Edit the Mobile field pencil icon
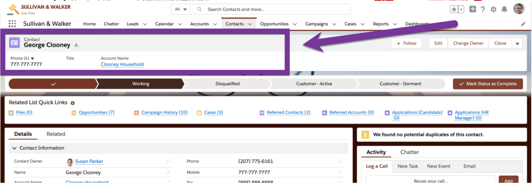The image size is (532, 183). click(340, 173)
